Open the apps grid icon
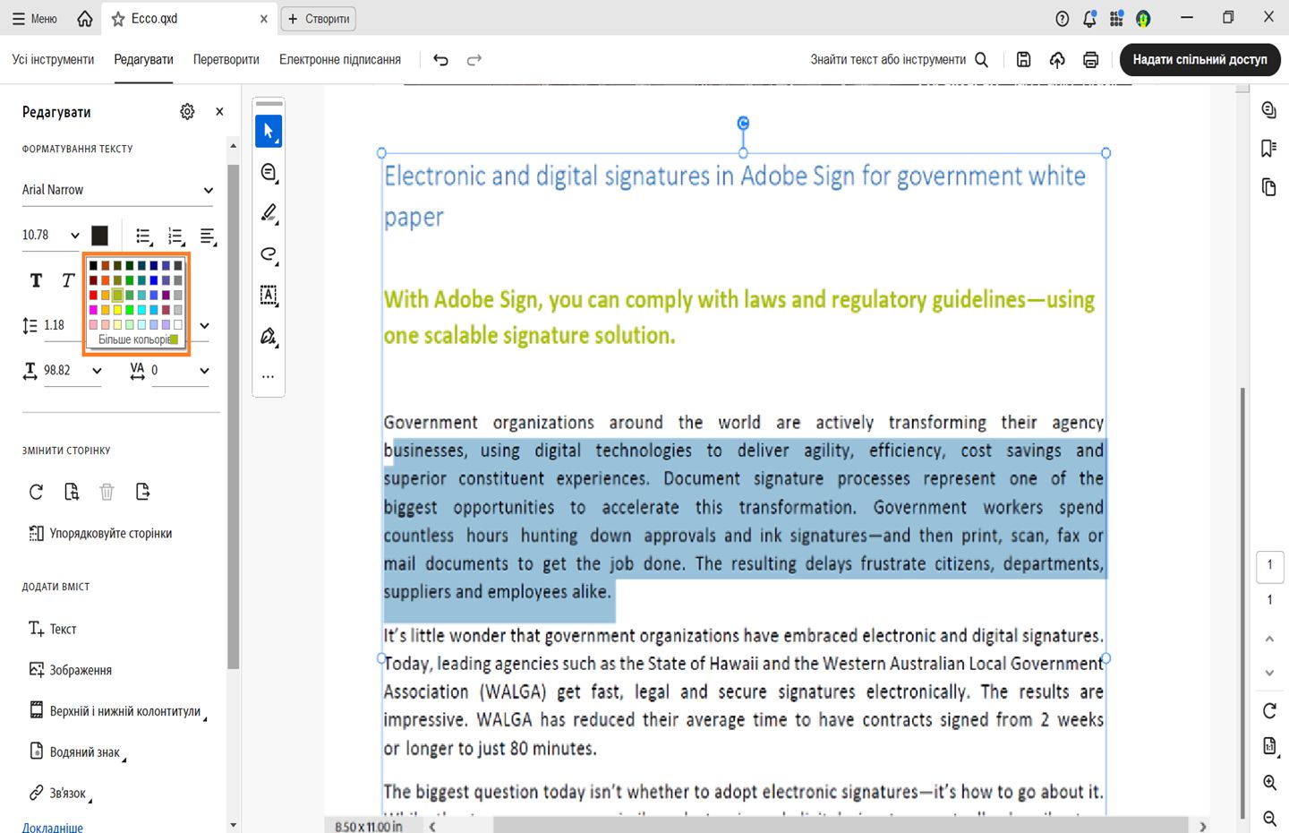This screenshot has height=833, width=1289. click(1116, 19)
